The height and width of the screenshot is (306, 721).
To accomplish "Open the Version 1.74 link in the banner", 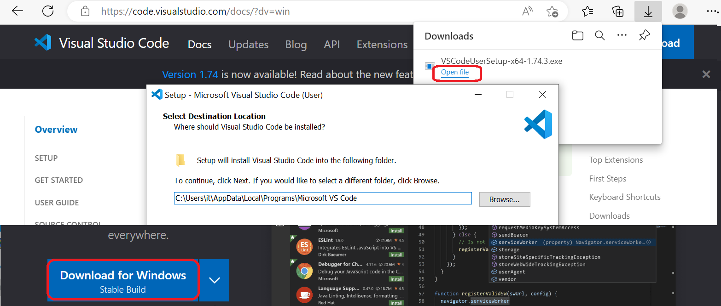I will point(190,74).
